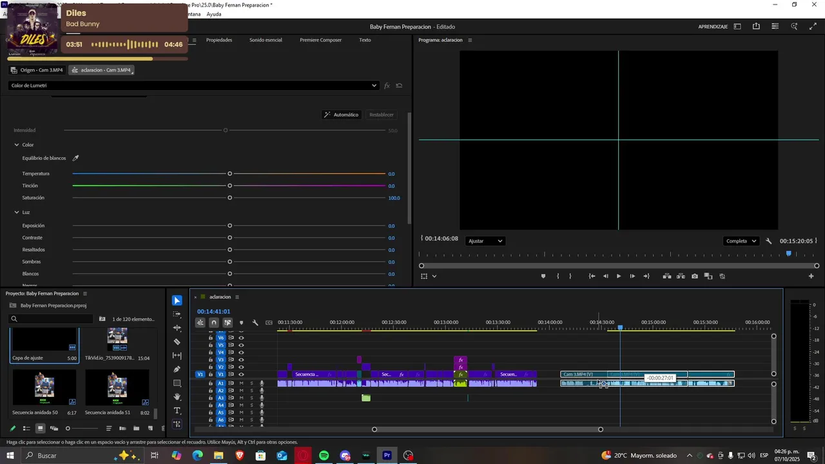Select the Pen tool in timeline toolbar
Viewport: 825px width, 464px height.
tap(177, 369)
